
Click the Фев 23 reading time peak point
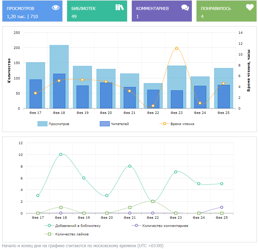177,48
